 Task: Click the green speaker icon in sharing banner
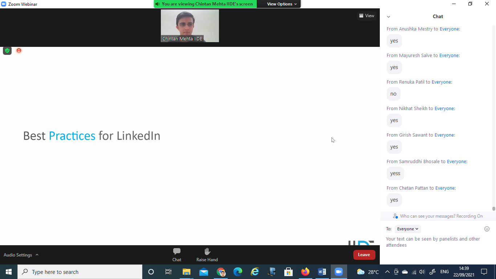click(157, 4)
